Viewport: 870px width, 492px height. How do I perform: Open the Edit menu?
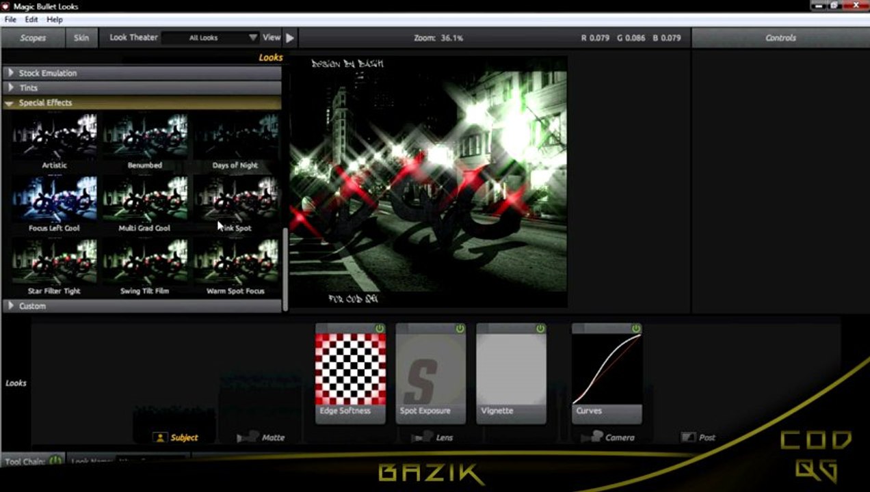click(x=31, y=20)
